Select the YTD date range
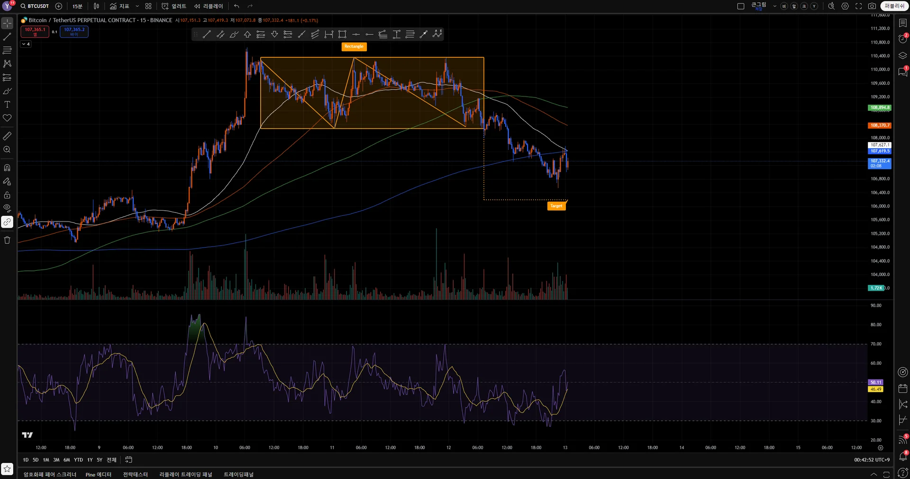The width and height of the screenshot is (910, 479). 78,460
